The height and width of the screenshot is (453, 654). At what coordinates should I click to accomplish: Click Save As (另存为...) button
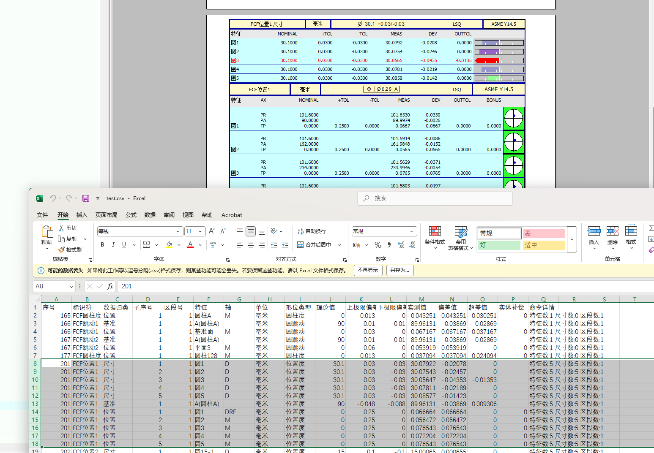click(400, 270)
